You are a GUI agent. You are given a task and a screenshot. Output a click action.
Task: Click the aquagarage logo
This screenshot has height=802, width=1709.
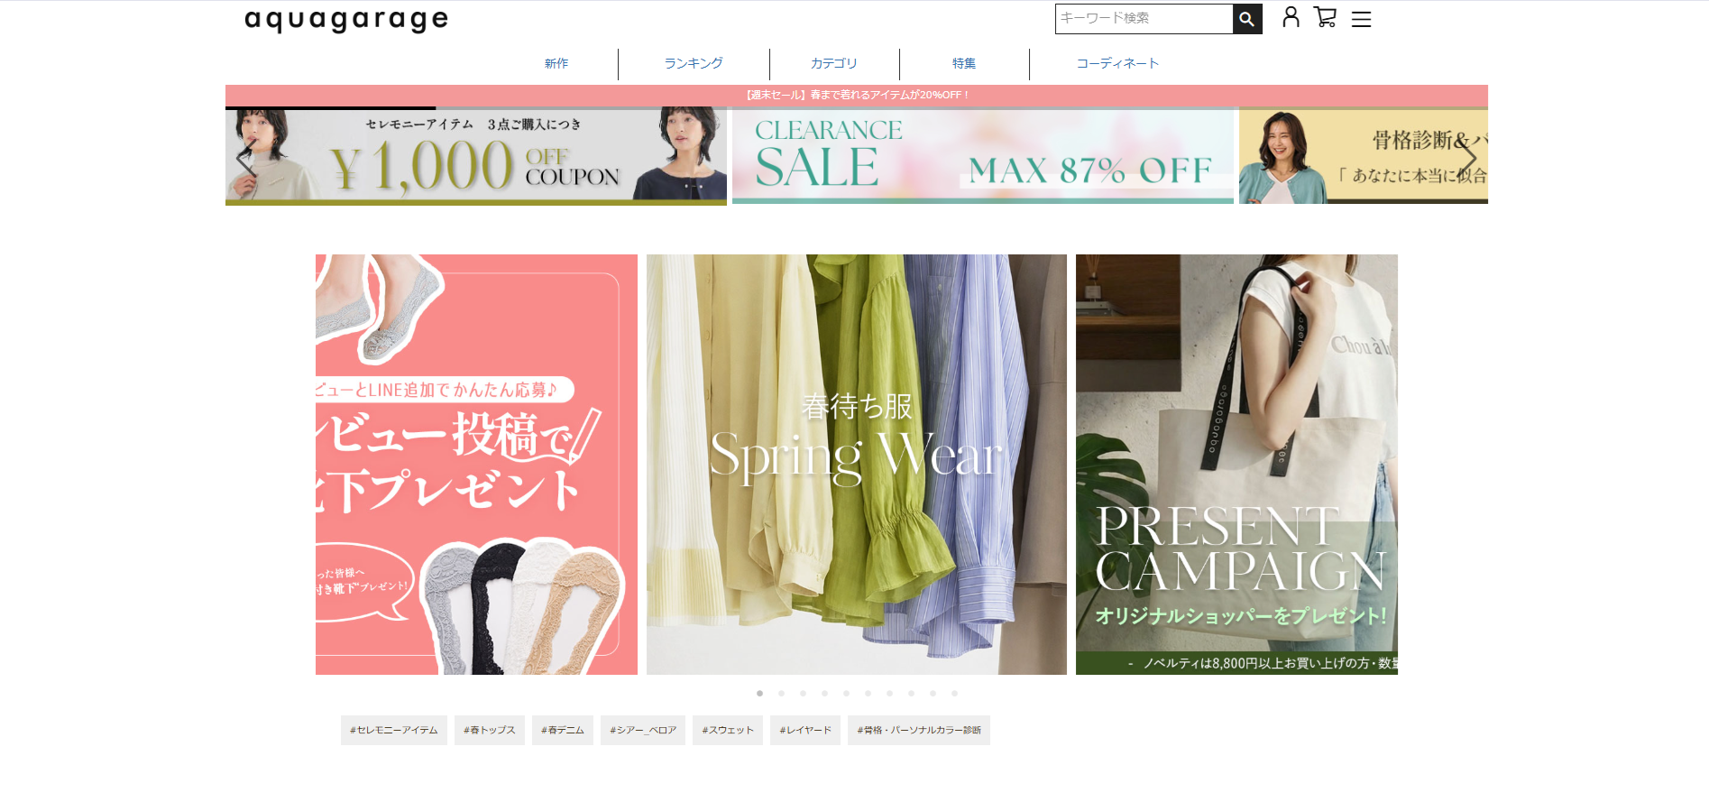(346, 20)
